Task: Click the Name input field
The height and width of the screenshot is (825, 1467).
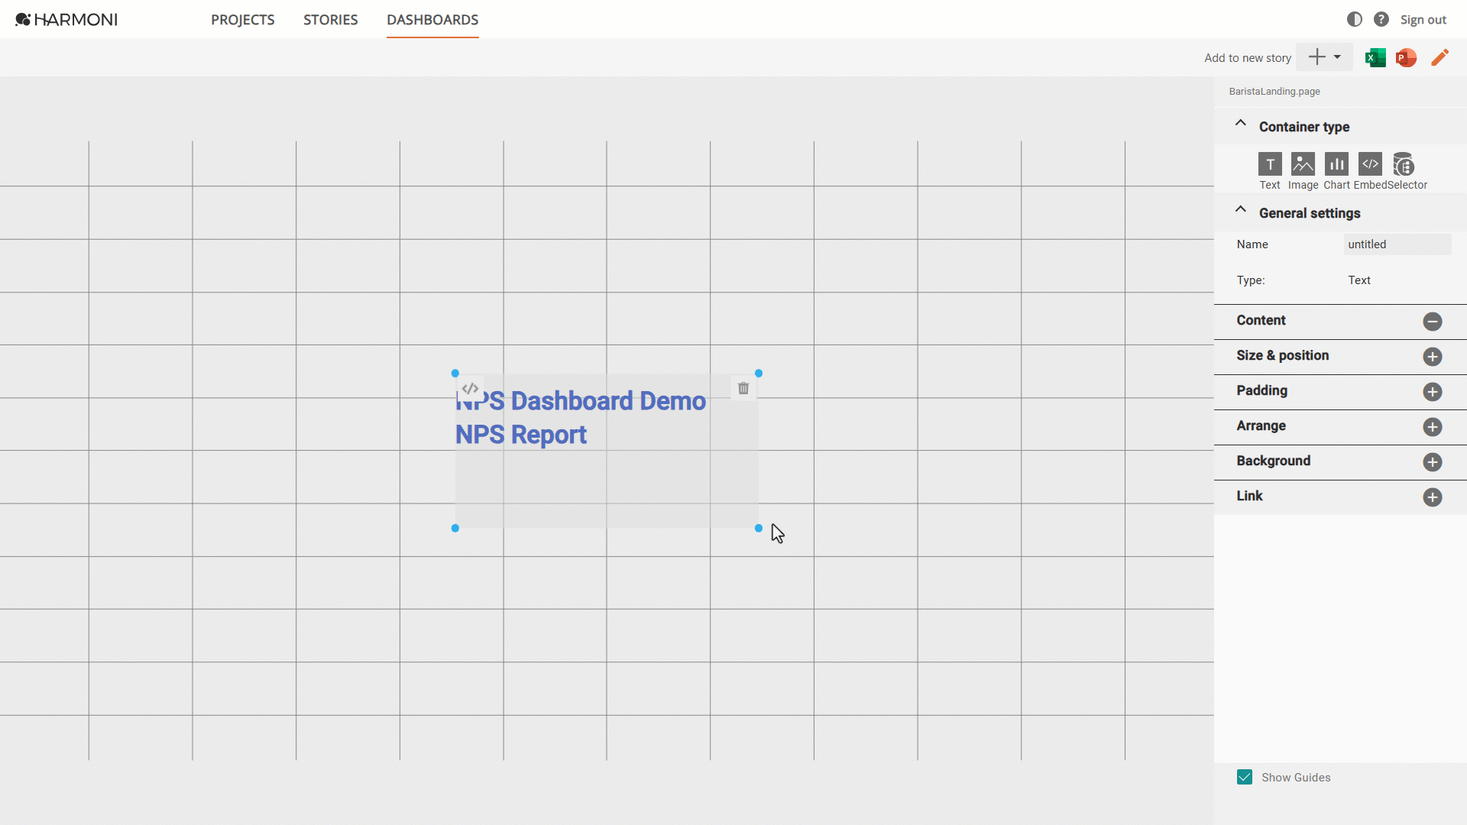Action: pyautogui.click(x=1397, y=244)
